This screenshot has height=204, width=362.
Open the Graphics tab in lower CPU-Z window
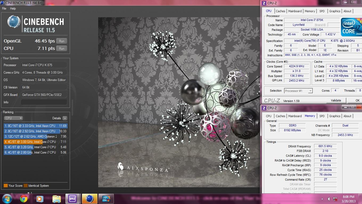pos(335,116)
